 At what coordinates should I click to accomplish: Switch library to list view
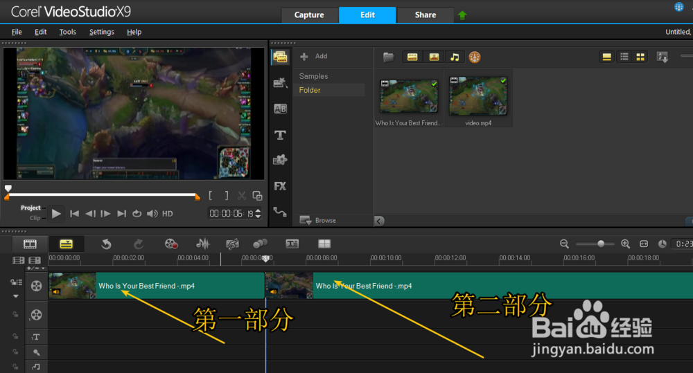pyautogui.click(x=624, y=57)
